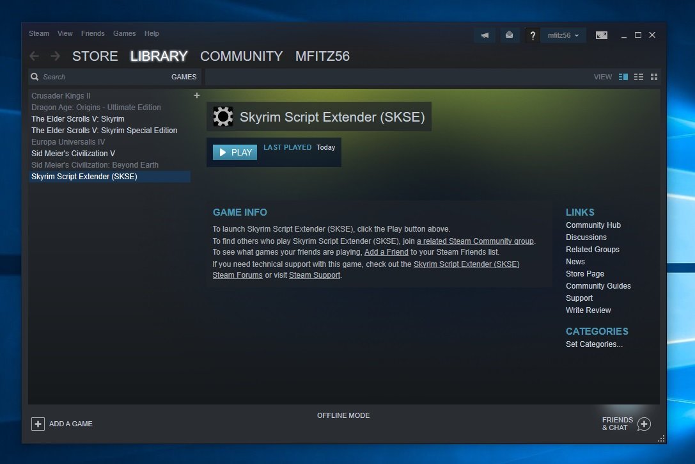
Task: Open the Help menu
Action: click(x=152, y=33)
